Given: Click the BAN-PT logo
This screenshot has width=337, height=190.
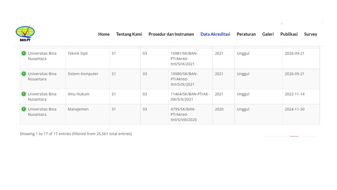Looking at the screenshot, I should click(25, 34).
